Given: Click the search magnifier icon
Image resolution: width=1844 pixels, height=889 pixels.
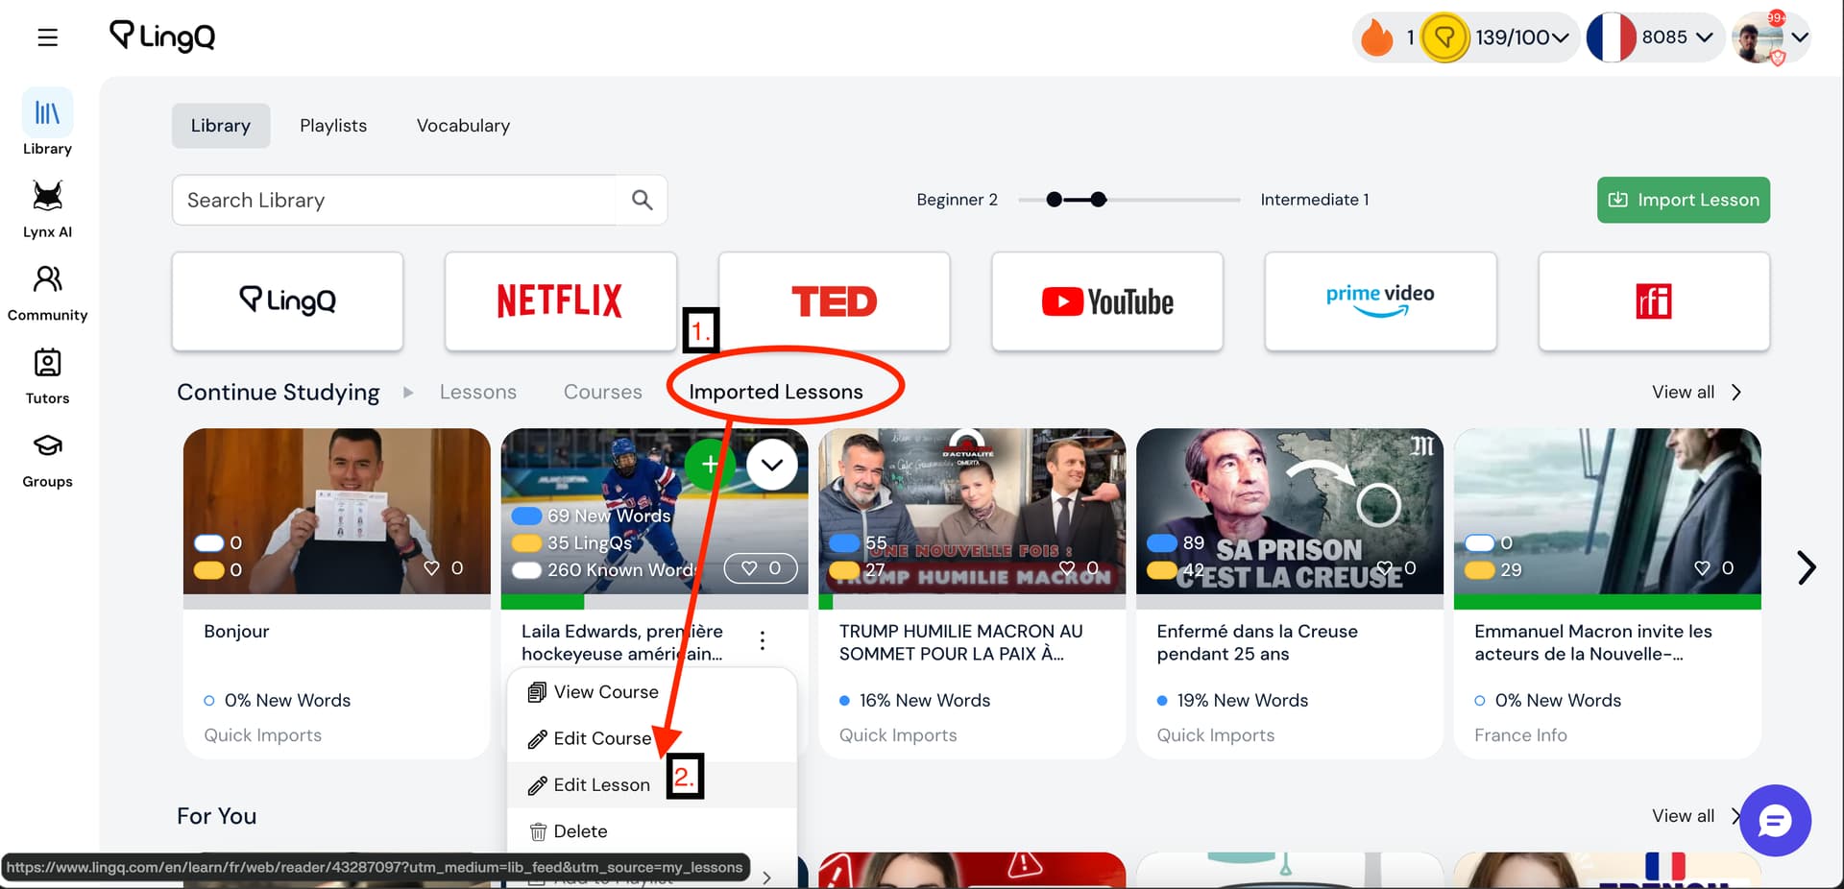Looking at the screenshot, I should tap(642, 200).
